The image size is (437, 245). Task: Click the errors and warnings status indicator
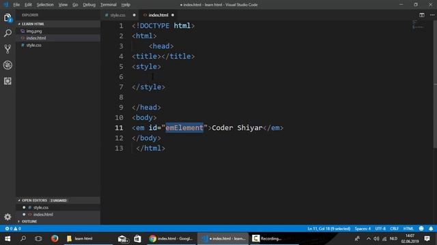pyautogui.click(x=13, y=229)
